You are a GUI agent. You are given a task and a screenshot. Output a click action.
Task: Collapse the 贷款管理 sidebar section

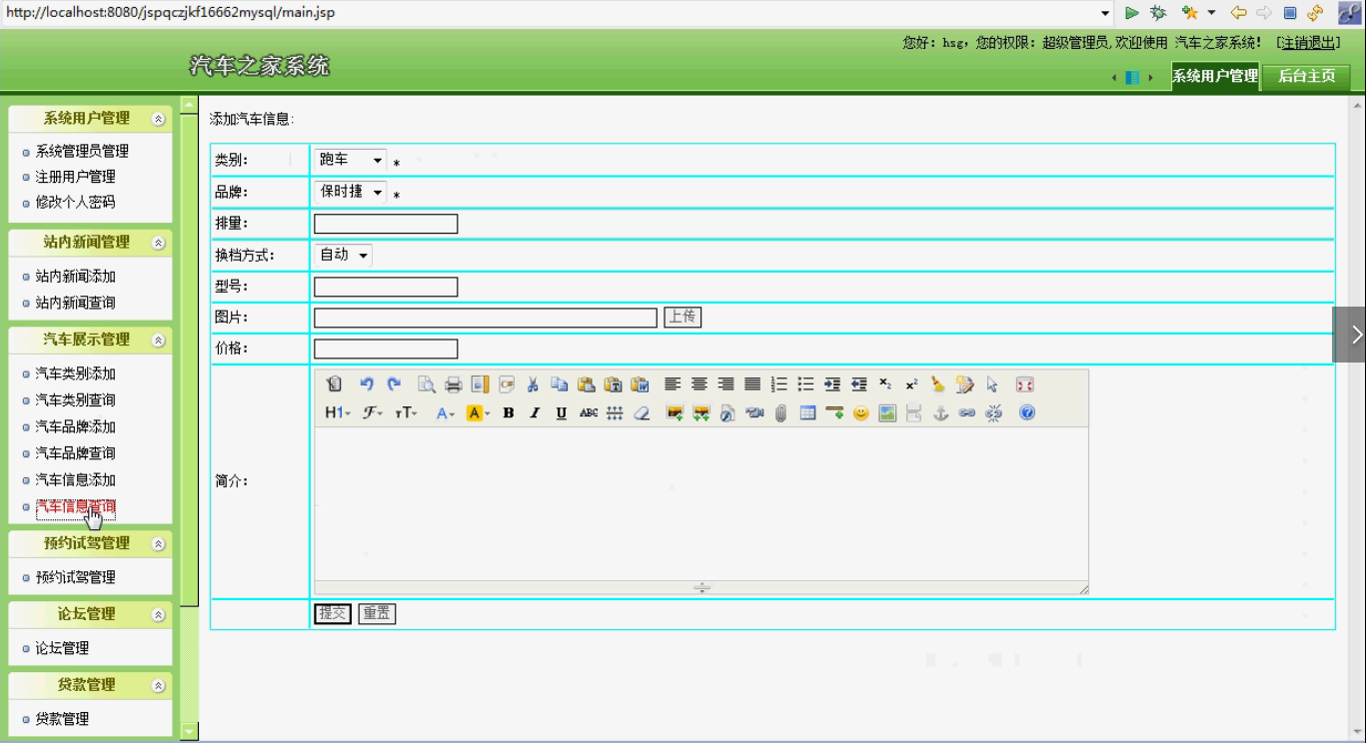tap(158, 686)
